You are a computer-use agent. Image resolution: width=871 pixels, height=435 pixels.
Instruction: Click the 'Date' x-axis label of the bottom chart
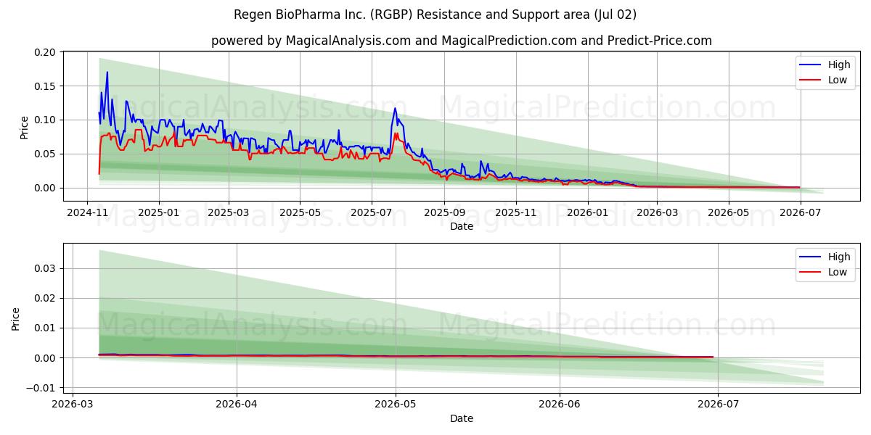click(461, 418)
